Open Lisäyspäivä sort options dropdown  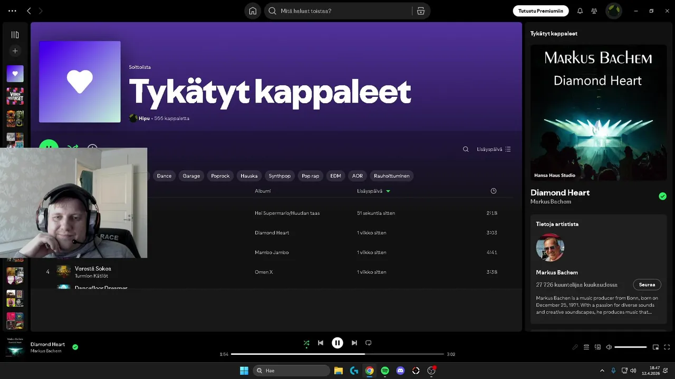coord(494,149)
